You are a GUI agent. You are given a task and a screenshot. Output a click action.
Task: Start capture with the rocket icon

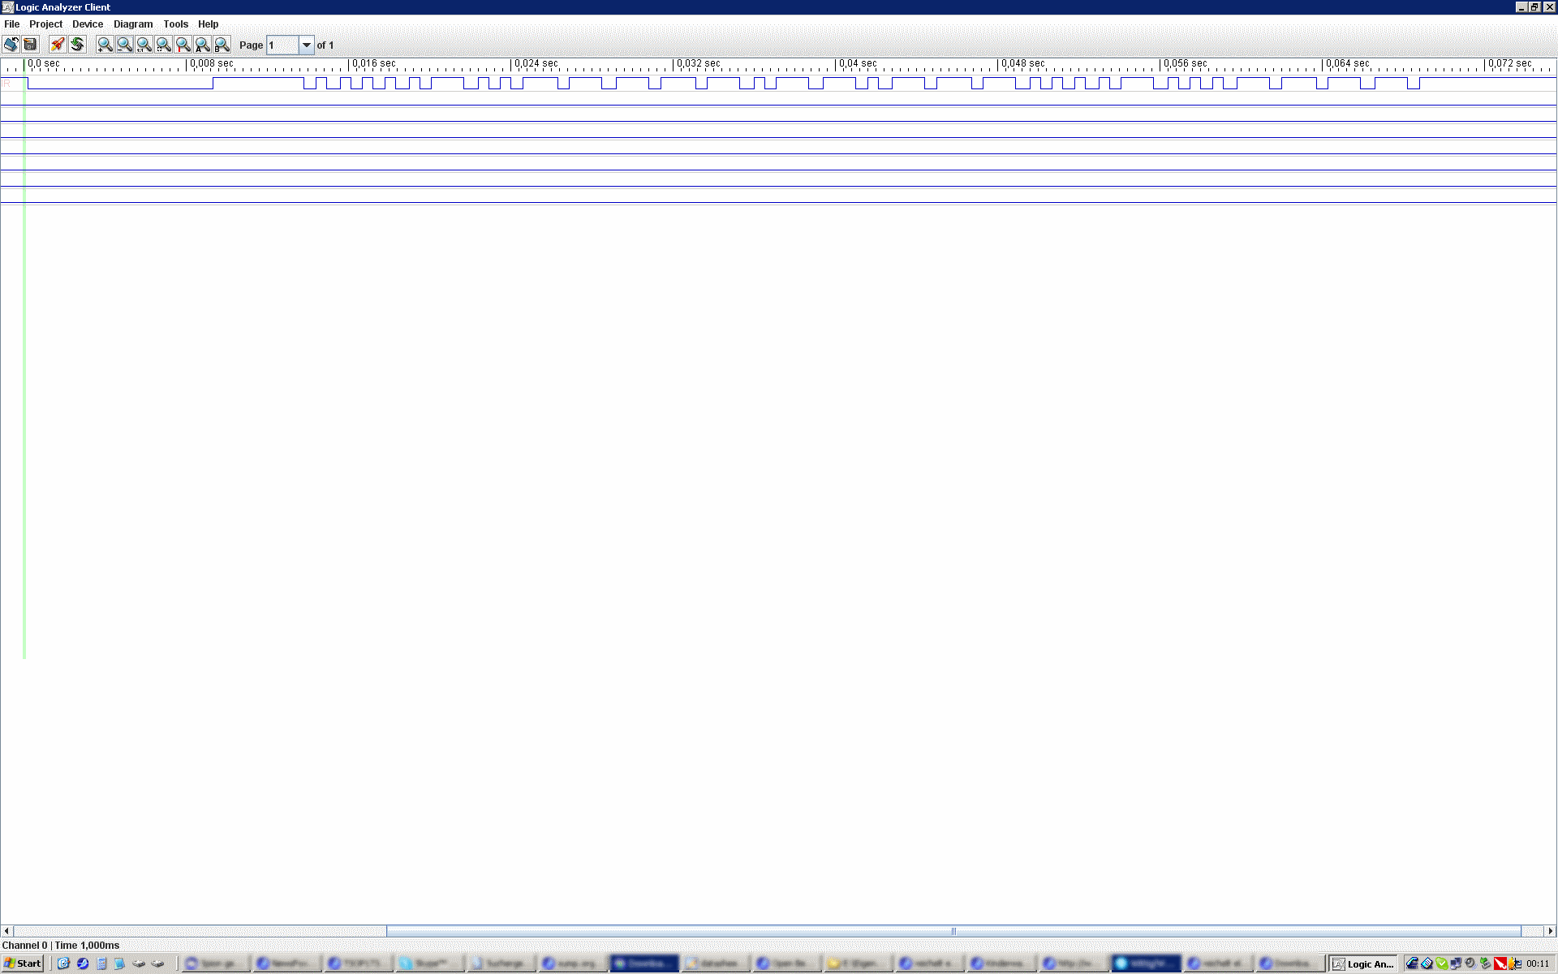click(58, 45)
